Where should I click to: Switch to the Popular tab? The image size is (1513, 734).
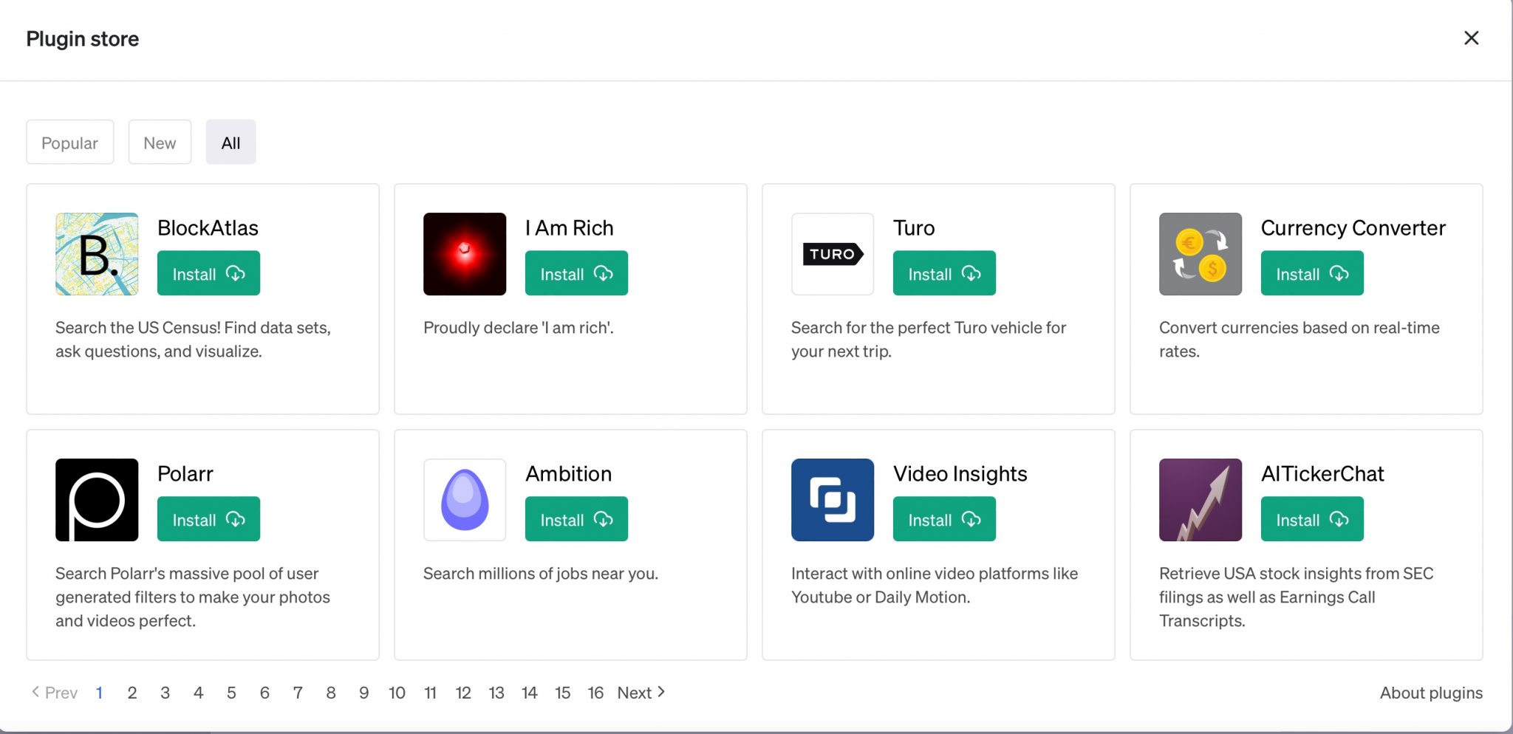pyautogui.click(x=70, y=143)
